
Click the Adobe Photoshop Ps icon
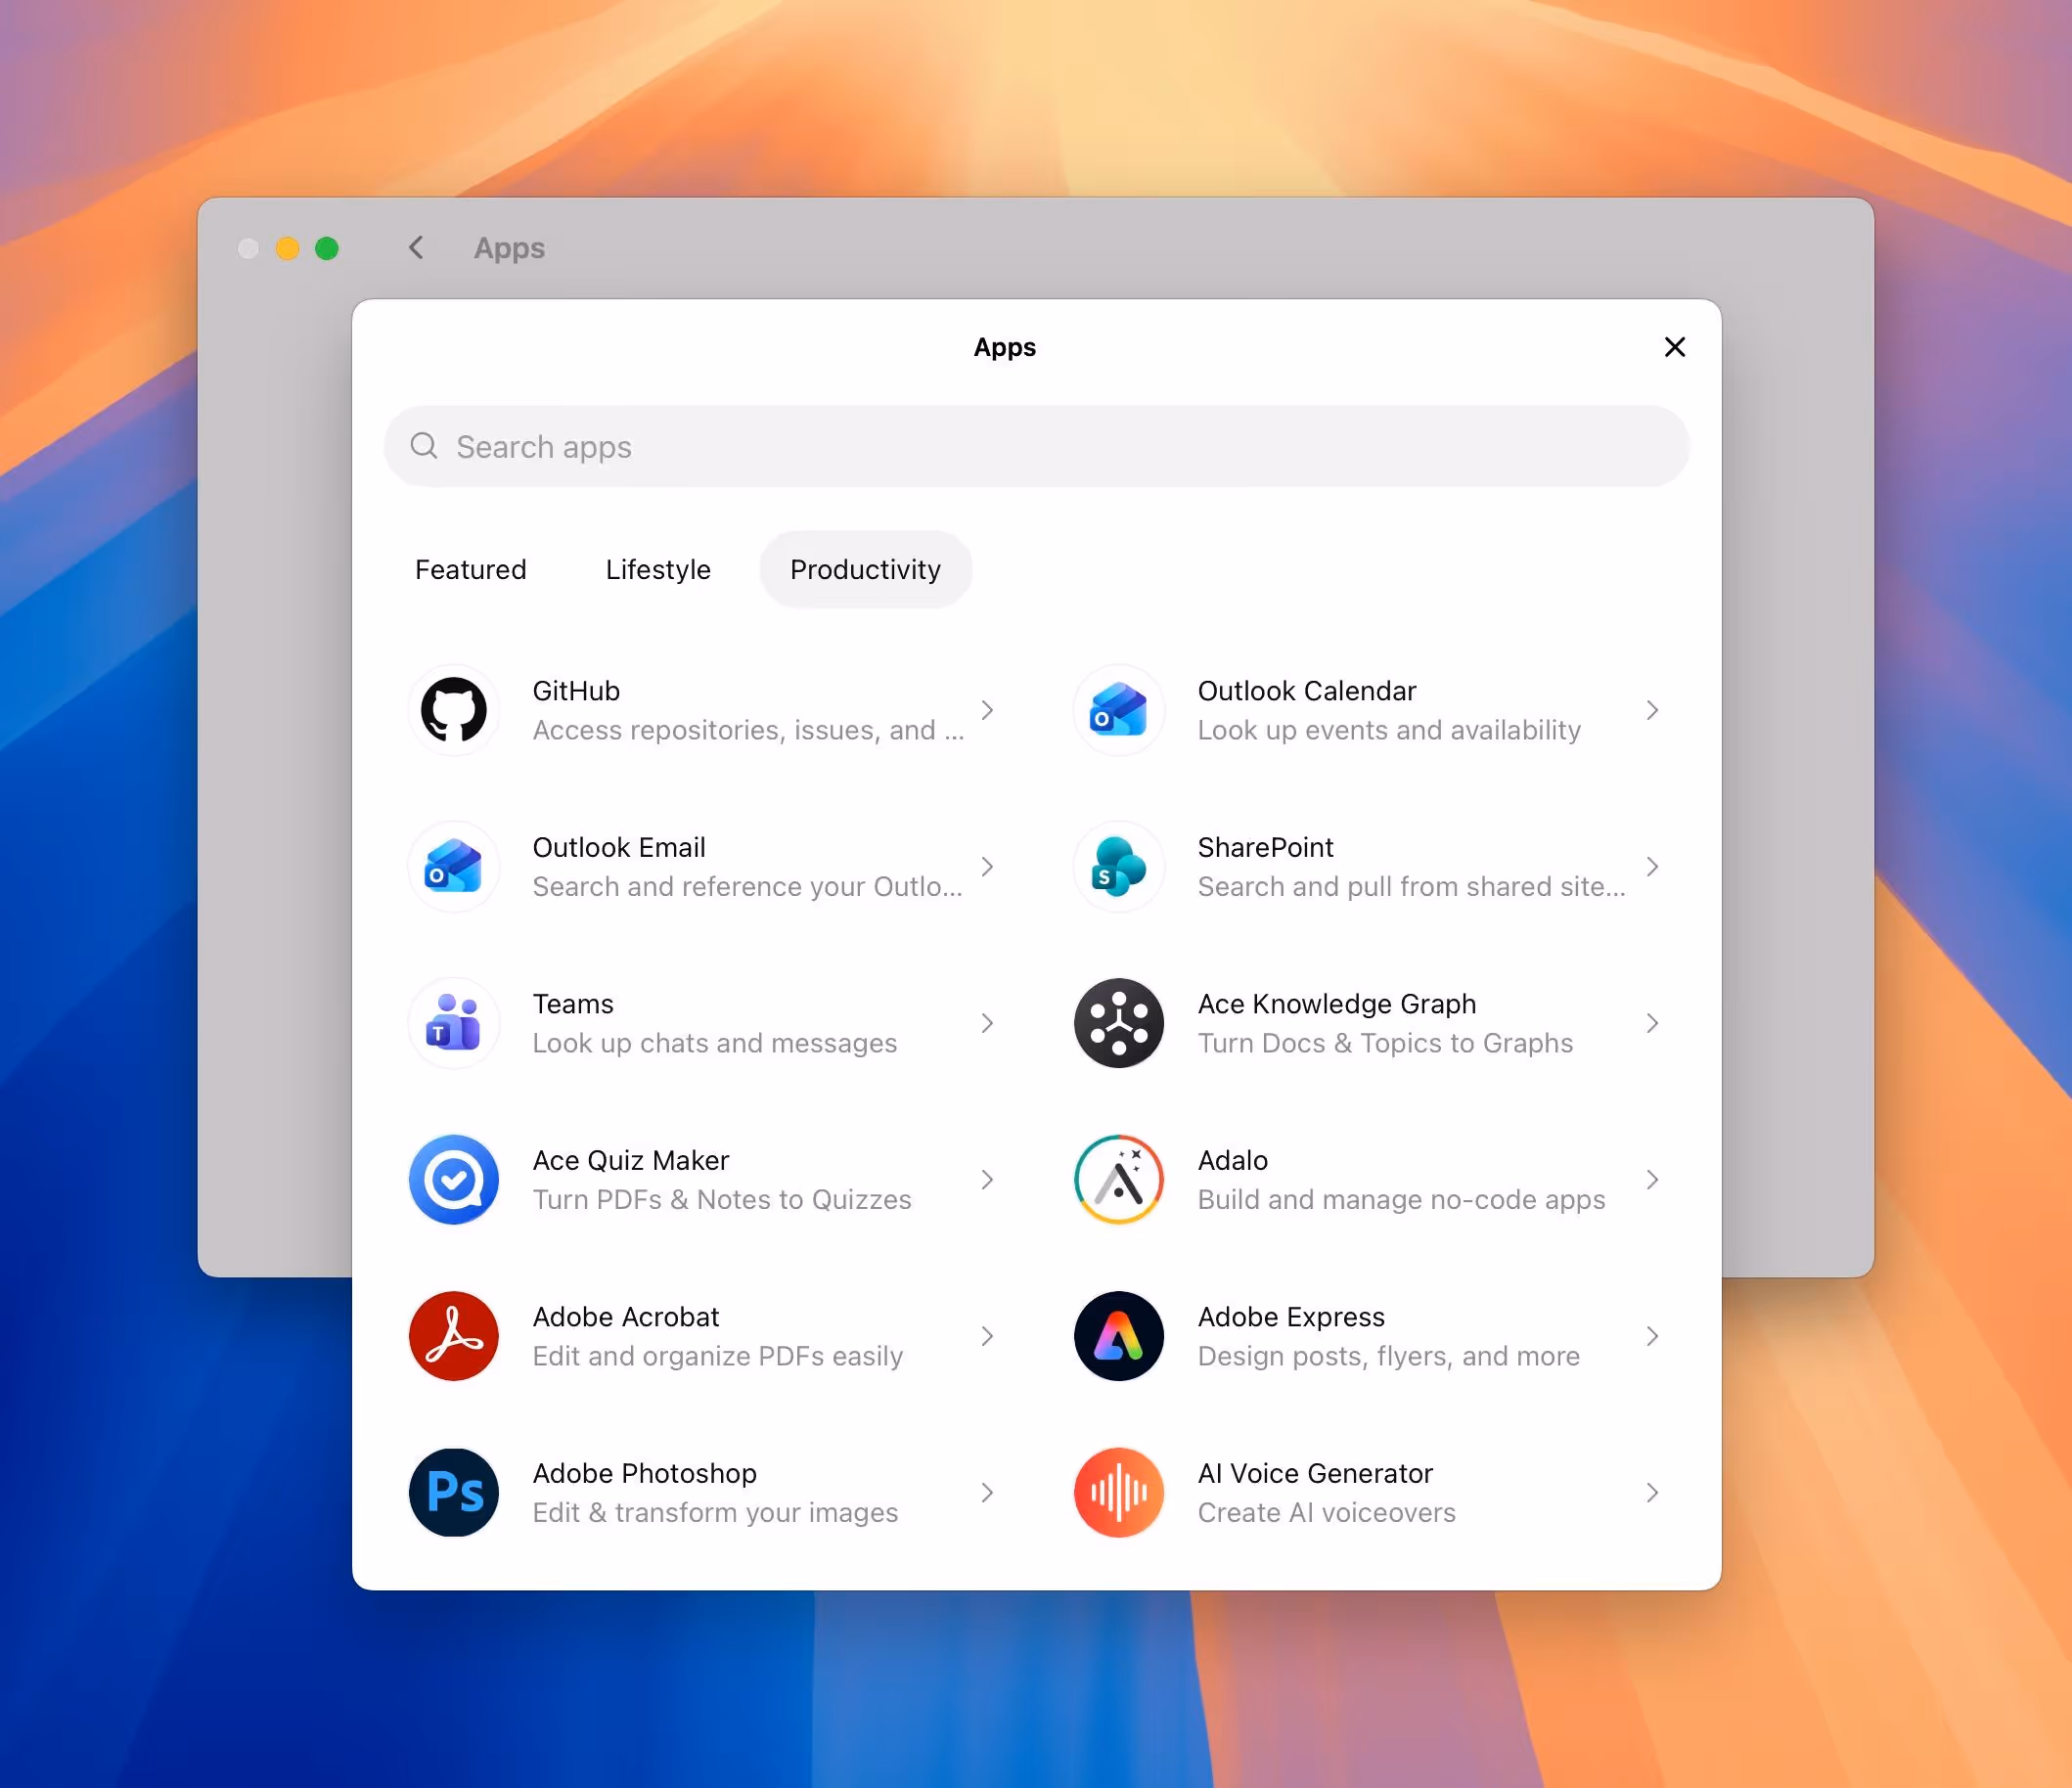pos(454,1492)
